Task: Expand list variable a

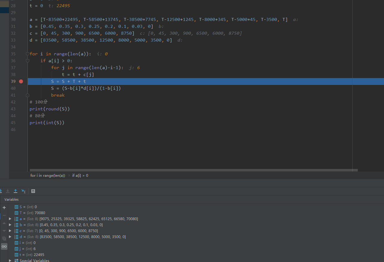Action: pos(10,219)
